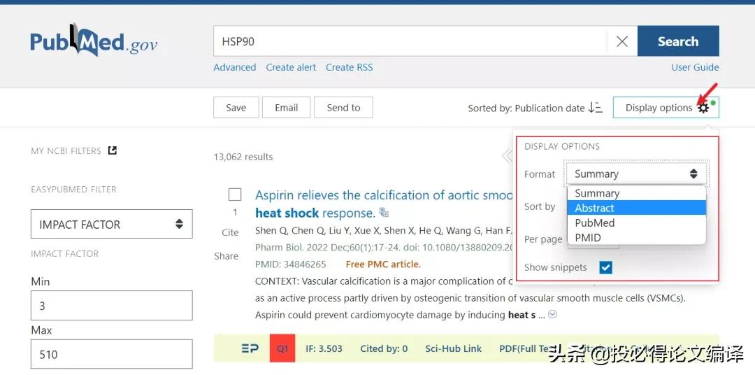Screen dimensions: 755x375
Task: Open the external link icon next to MY NCBI FILTERS
Action: [x=112, y=150]
